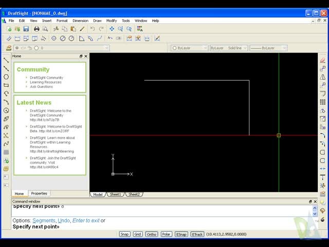This screenshot has height=247, width=329.
Task: Click the New document icon
Action: coord(8,29)
